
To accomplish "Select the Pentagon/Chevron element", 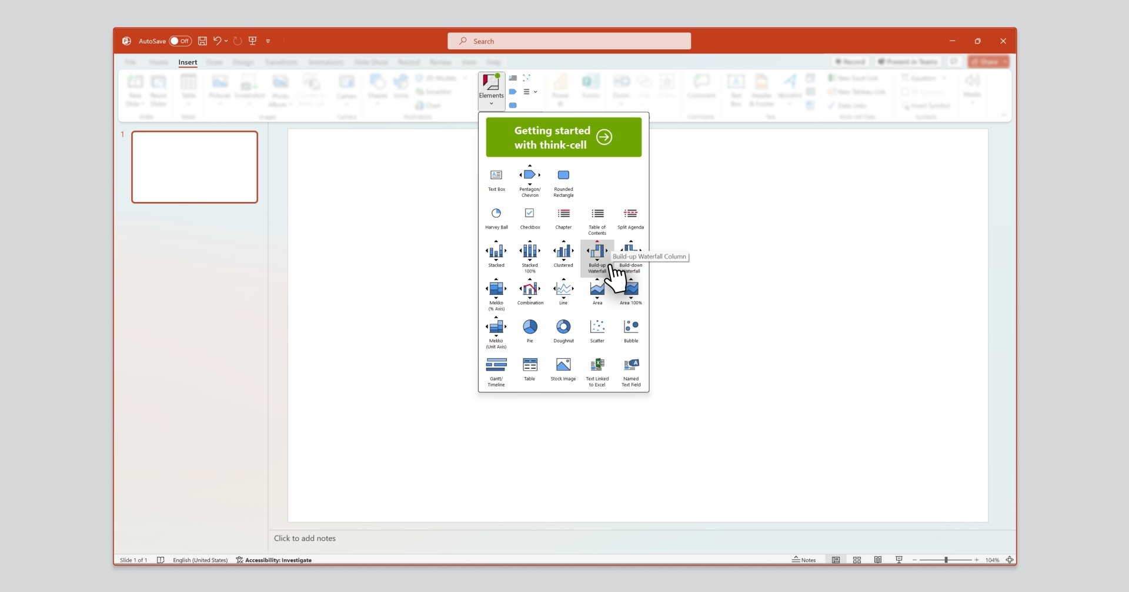I will [530, 181].
